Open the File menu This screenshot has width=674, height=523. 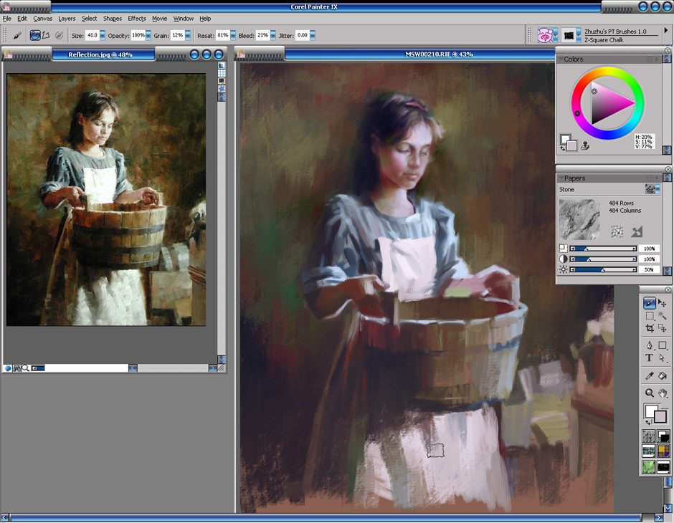(x=7, y=19)
